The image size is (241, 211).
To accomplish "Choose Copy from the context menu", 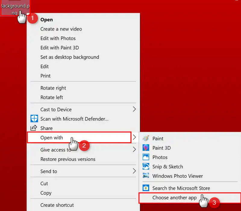I will click(83, 193).
